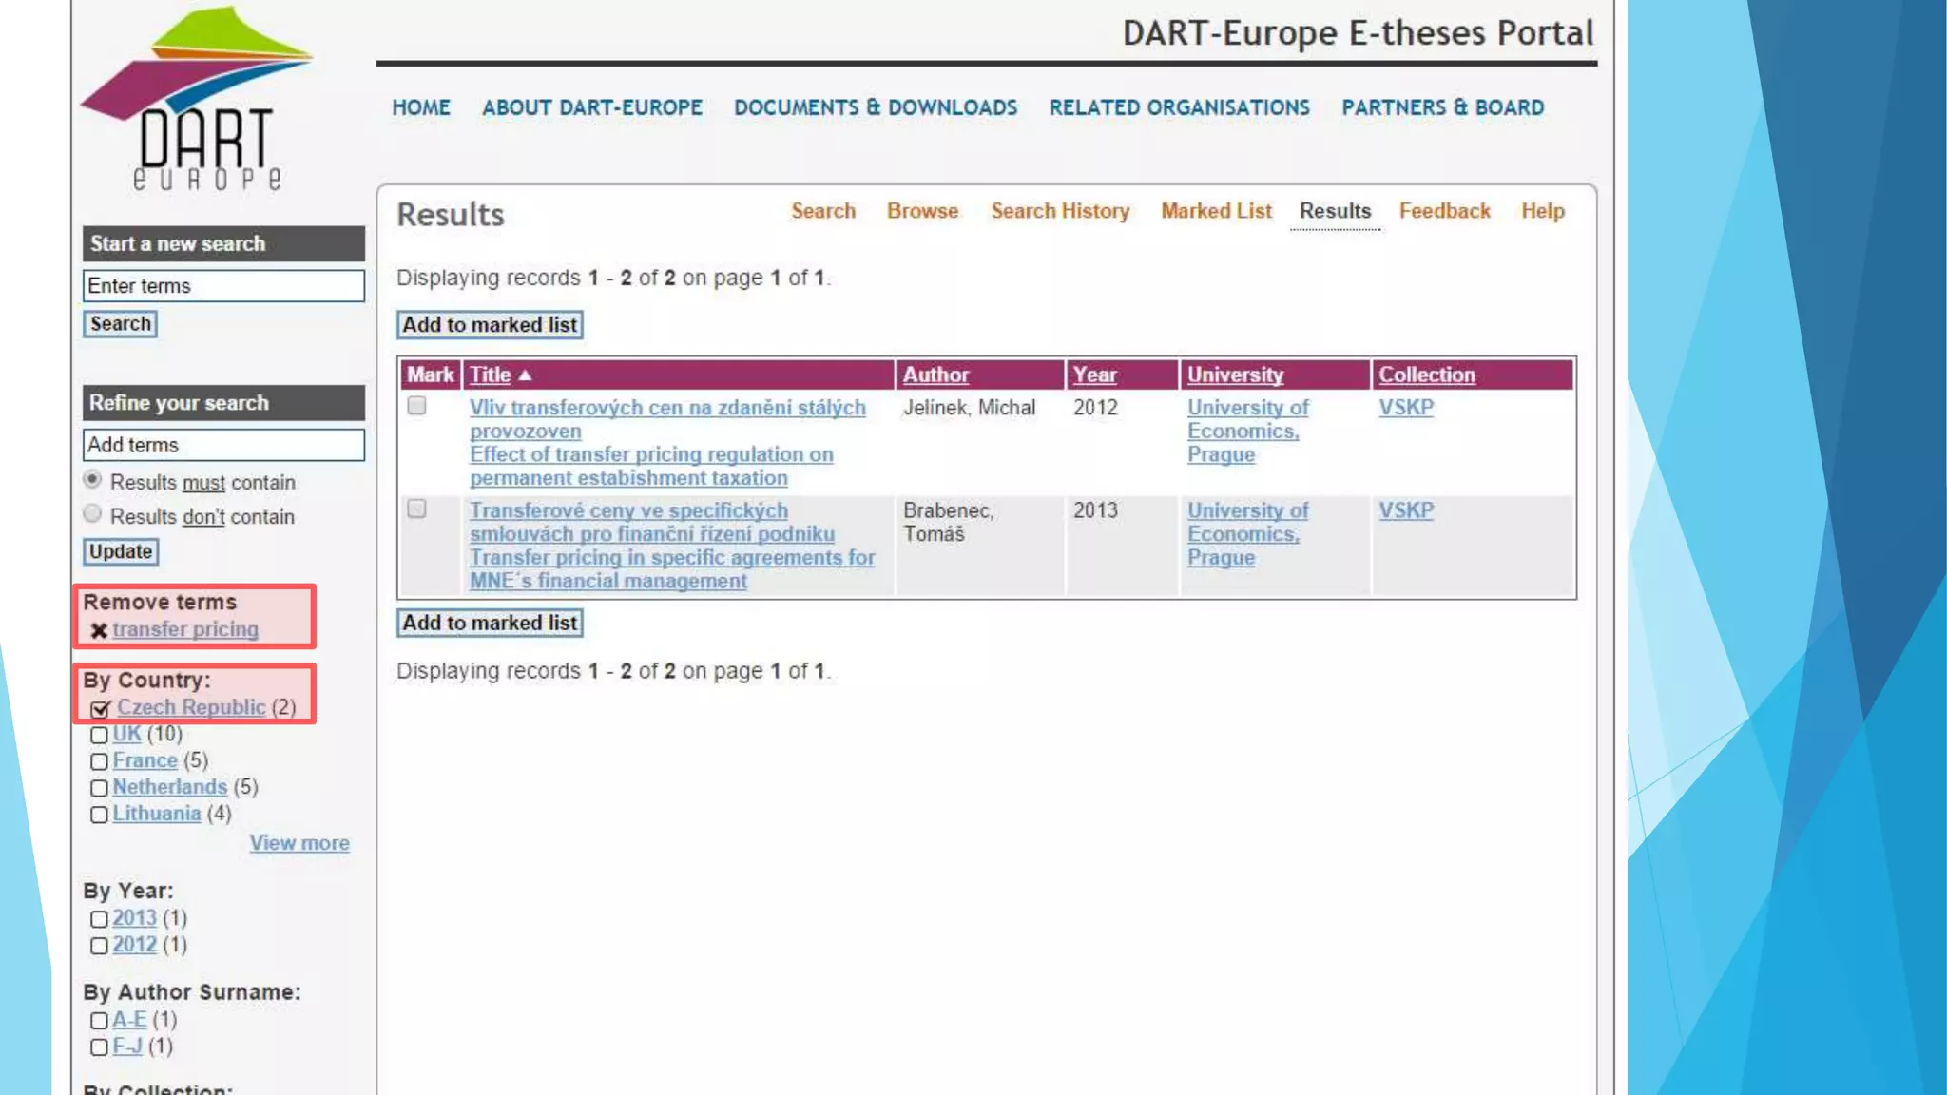1947x1095 pixels.
Task: Mark the Brabenec, Tomáš thesis checkbox
Action: tap(416, 509)
